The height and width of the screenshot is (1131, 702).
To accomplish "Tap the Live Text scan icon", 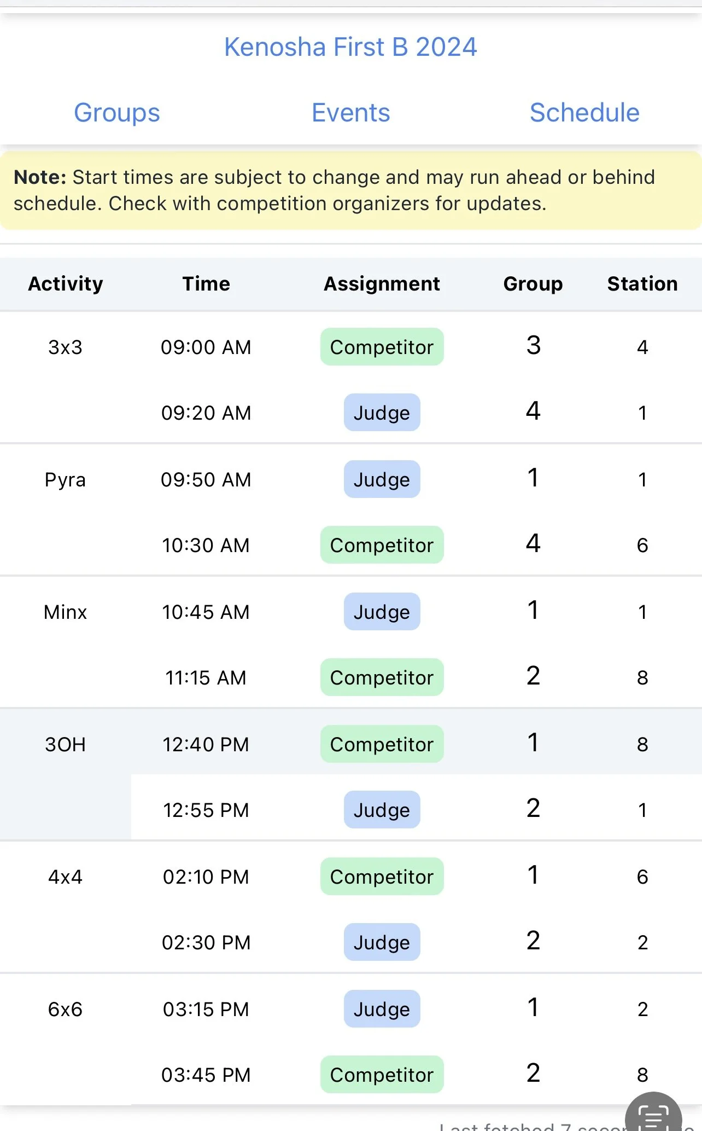I will 653,1115.
